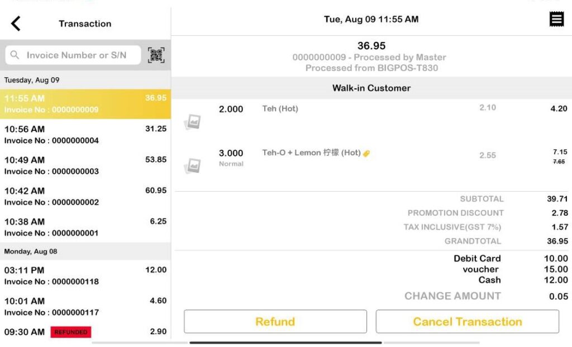Type in the Invoice Number search field
The width and height of the screenshot is (572, 347).
(x=78, y=55)
